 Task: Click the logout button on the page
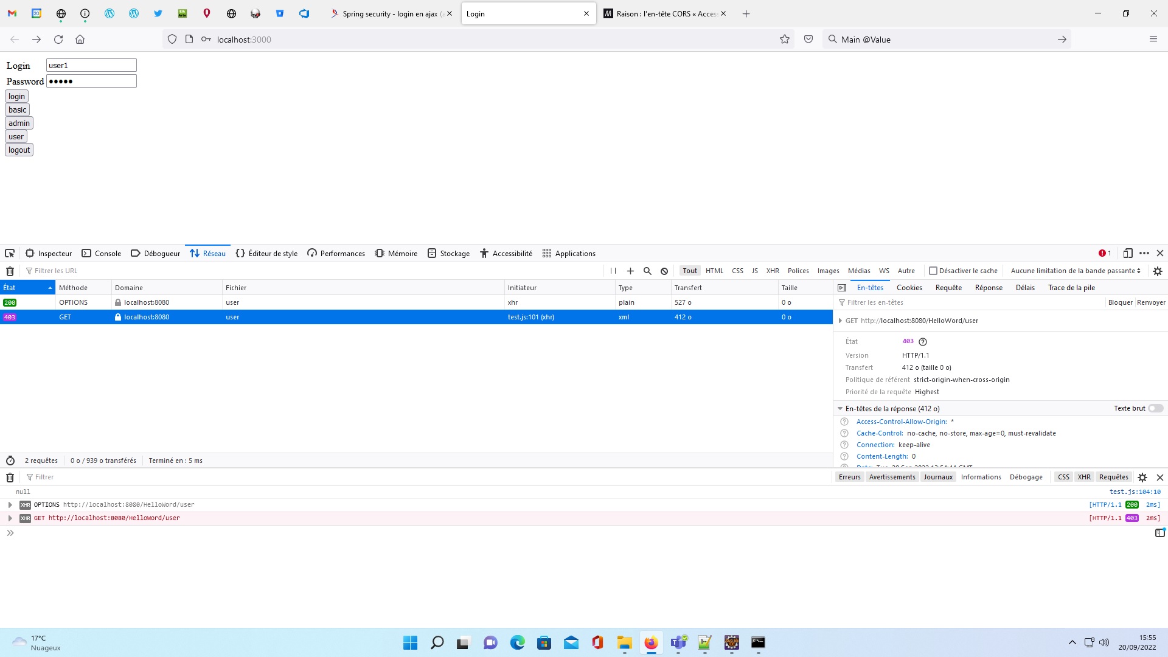click(x=19, y=150)
